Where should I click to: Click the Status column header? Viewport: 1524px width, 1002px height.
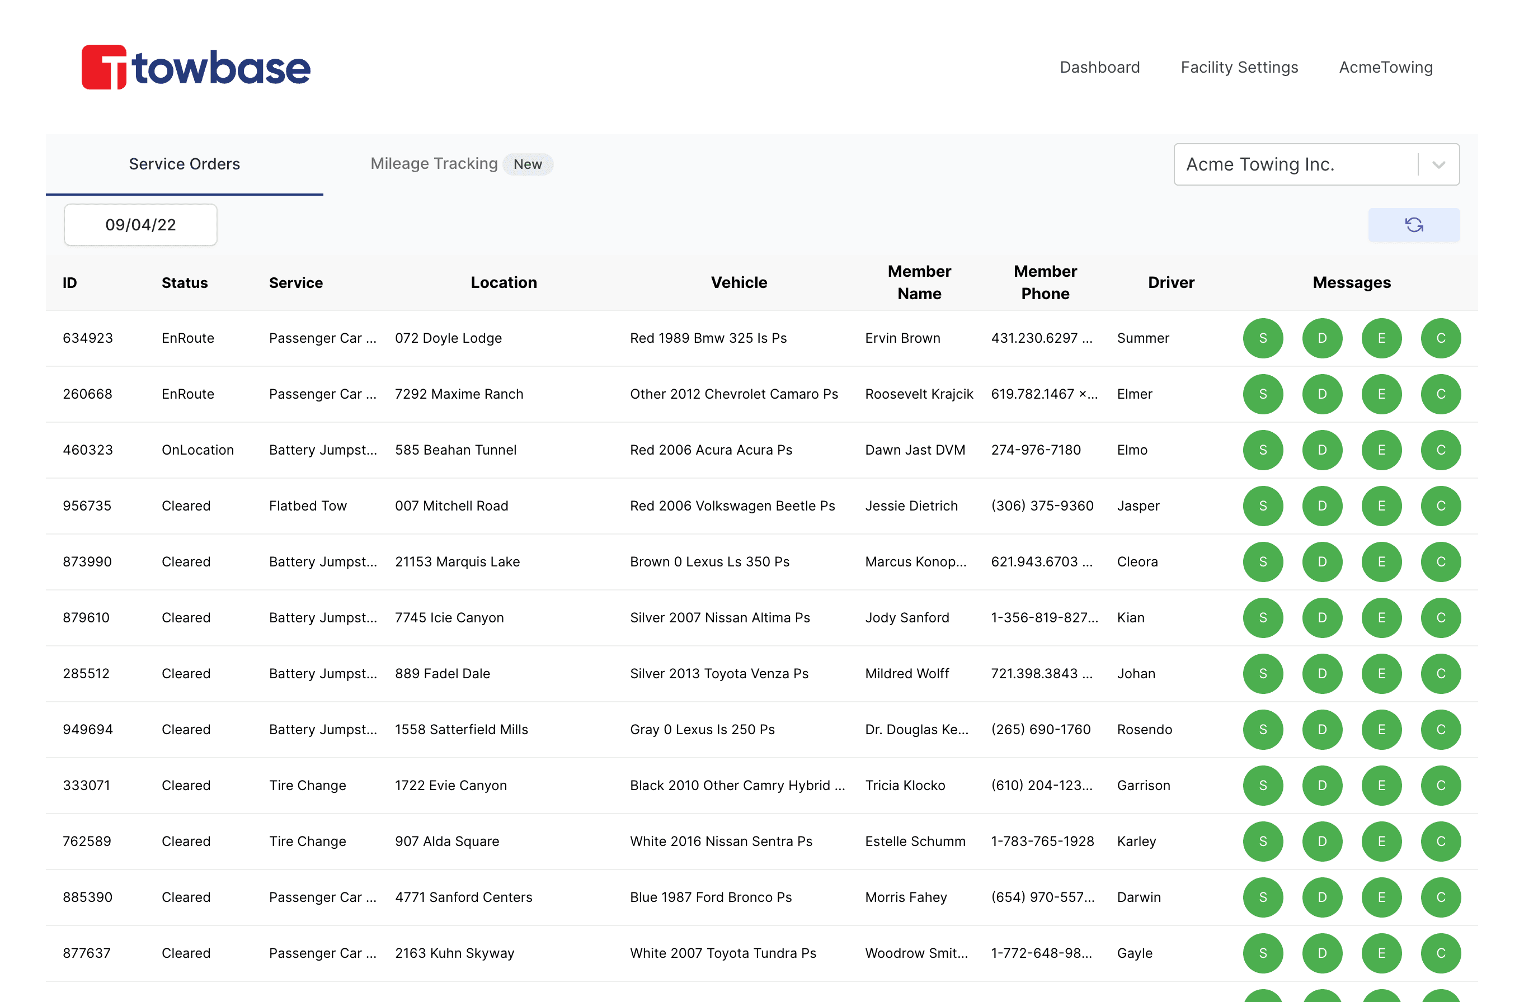[x=185, y=282]
